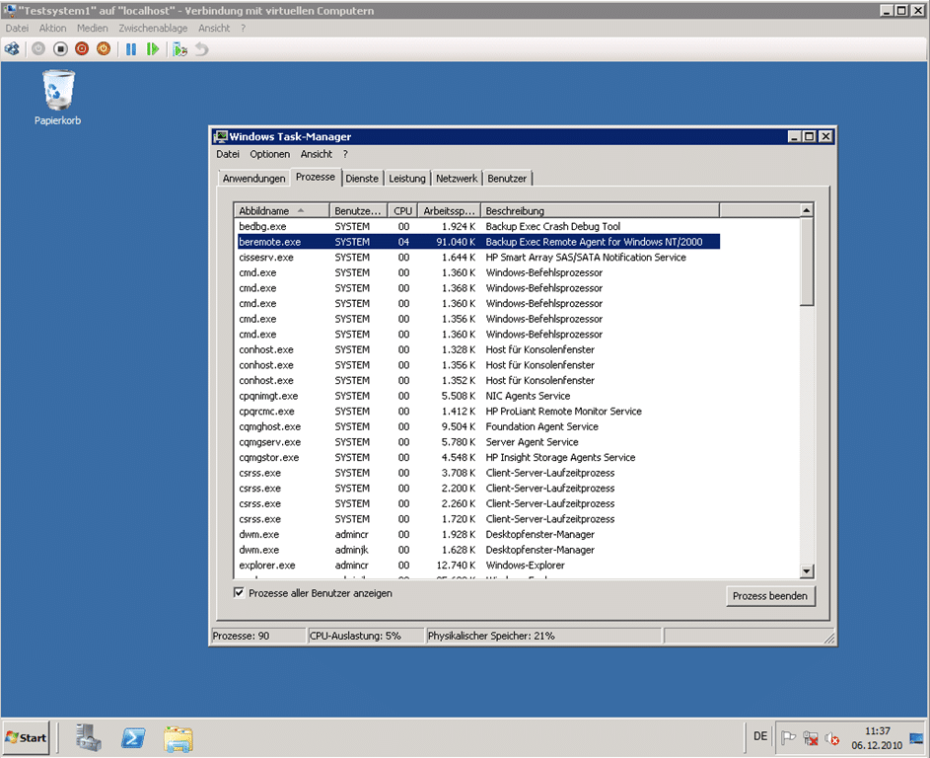Click the grayed Start VM power icon
The height and width of the screenshot is (758, 930).
coord(38,49)
